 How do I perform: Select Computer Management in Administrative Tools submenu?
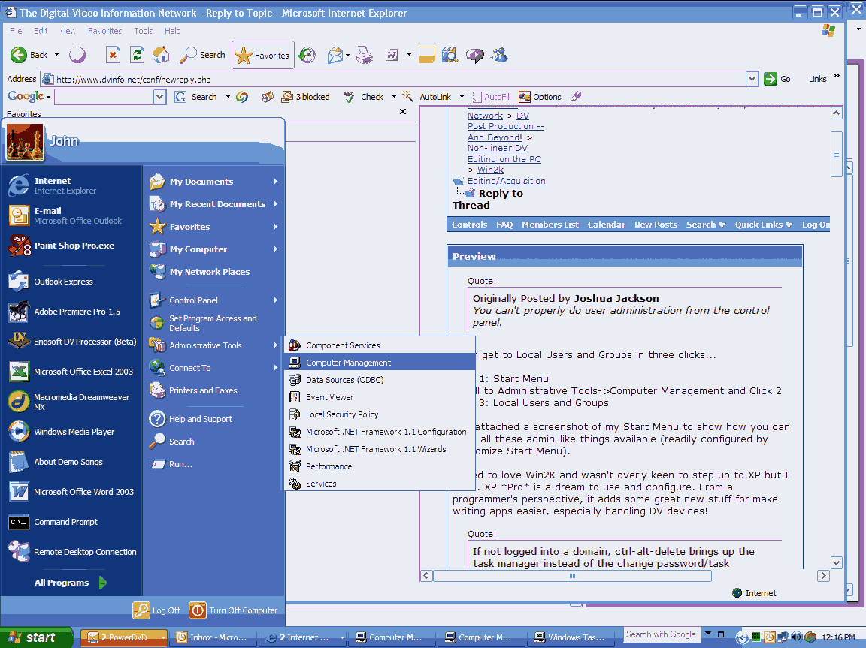348,363
